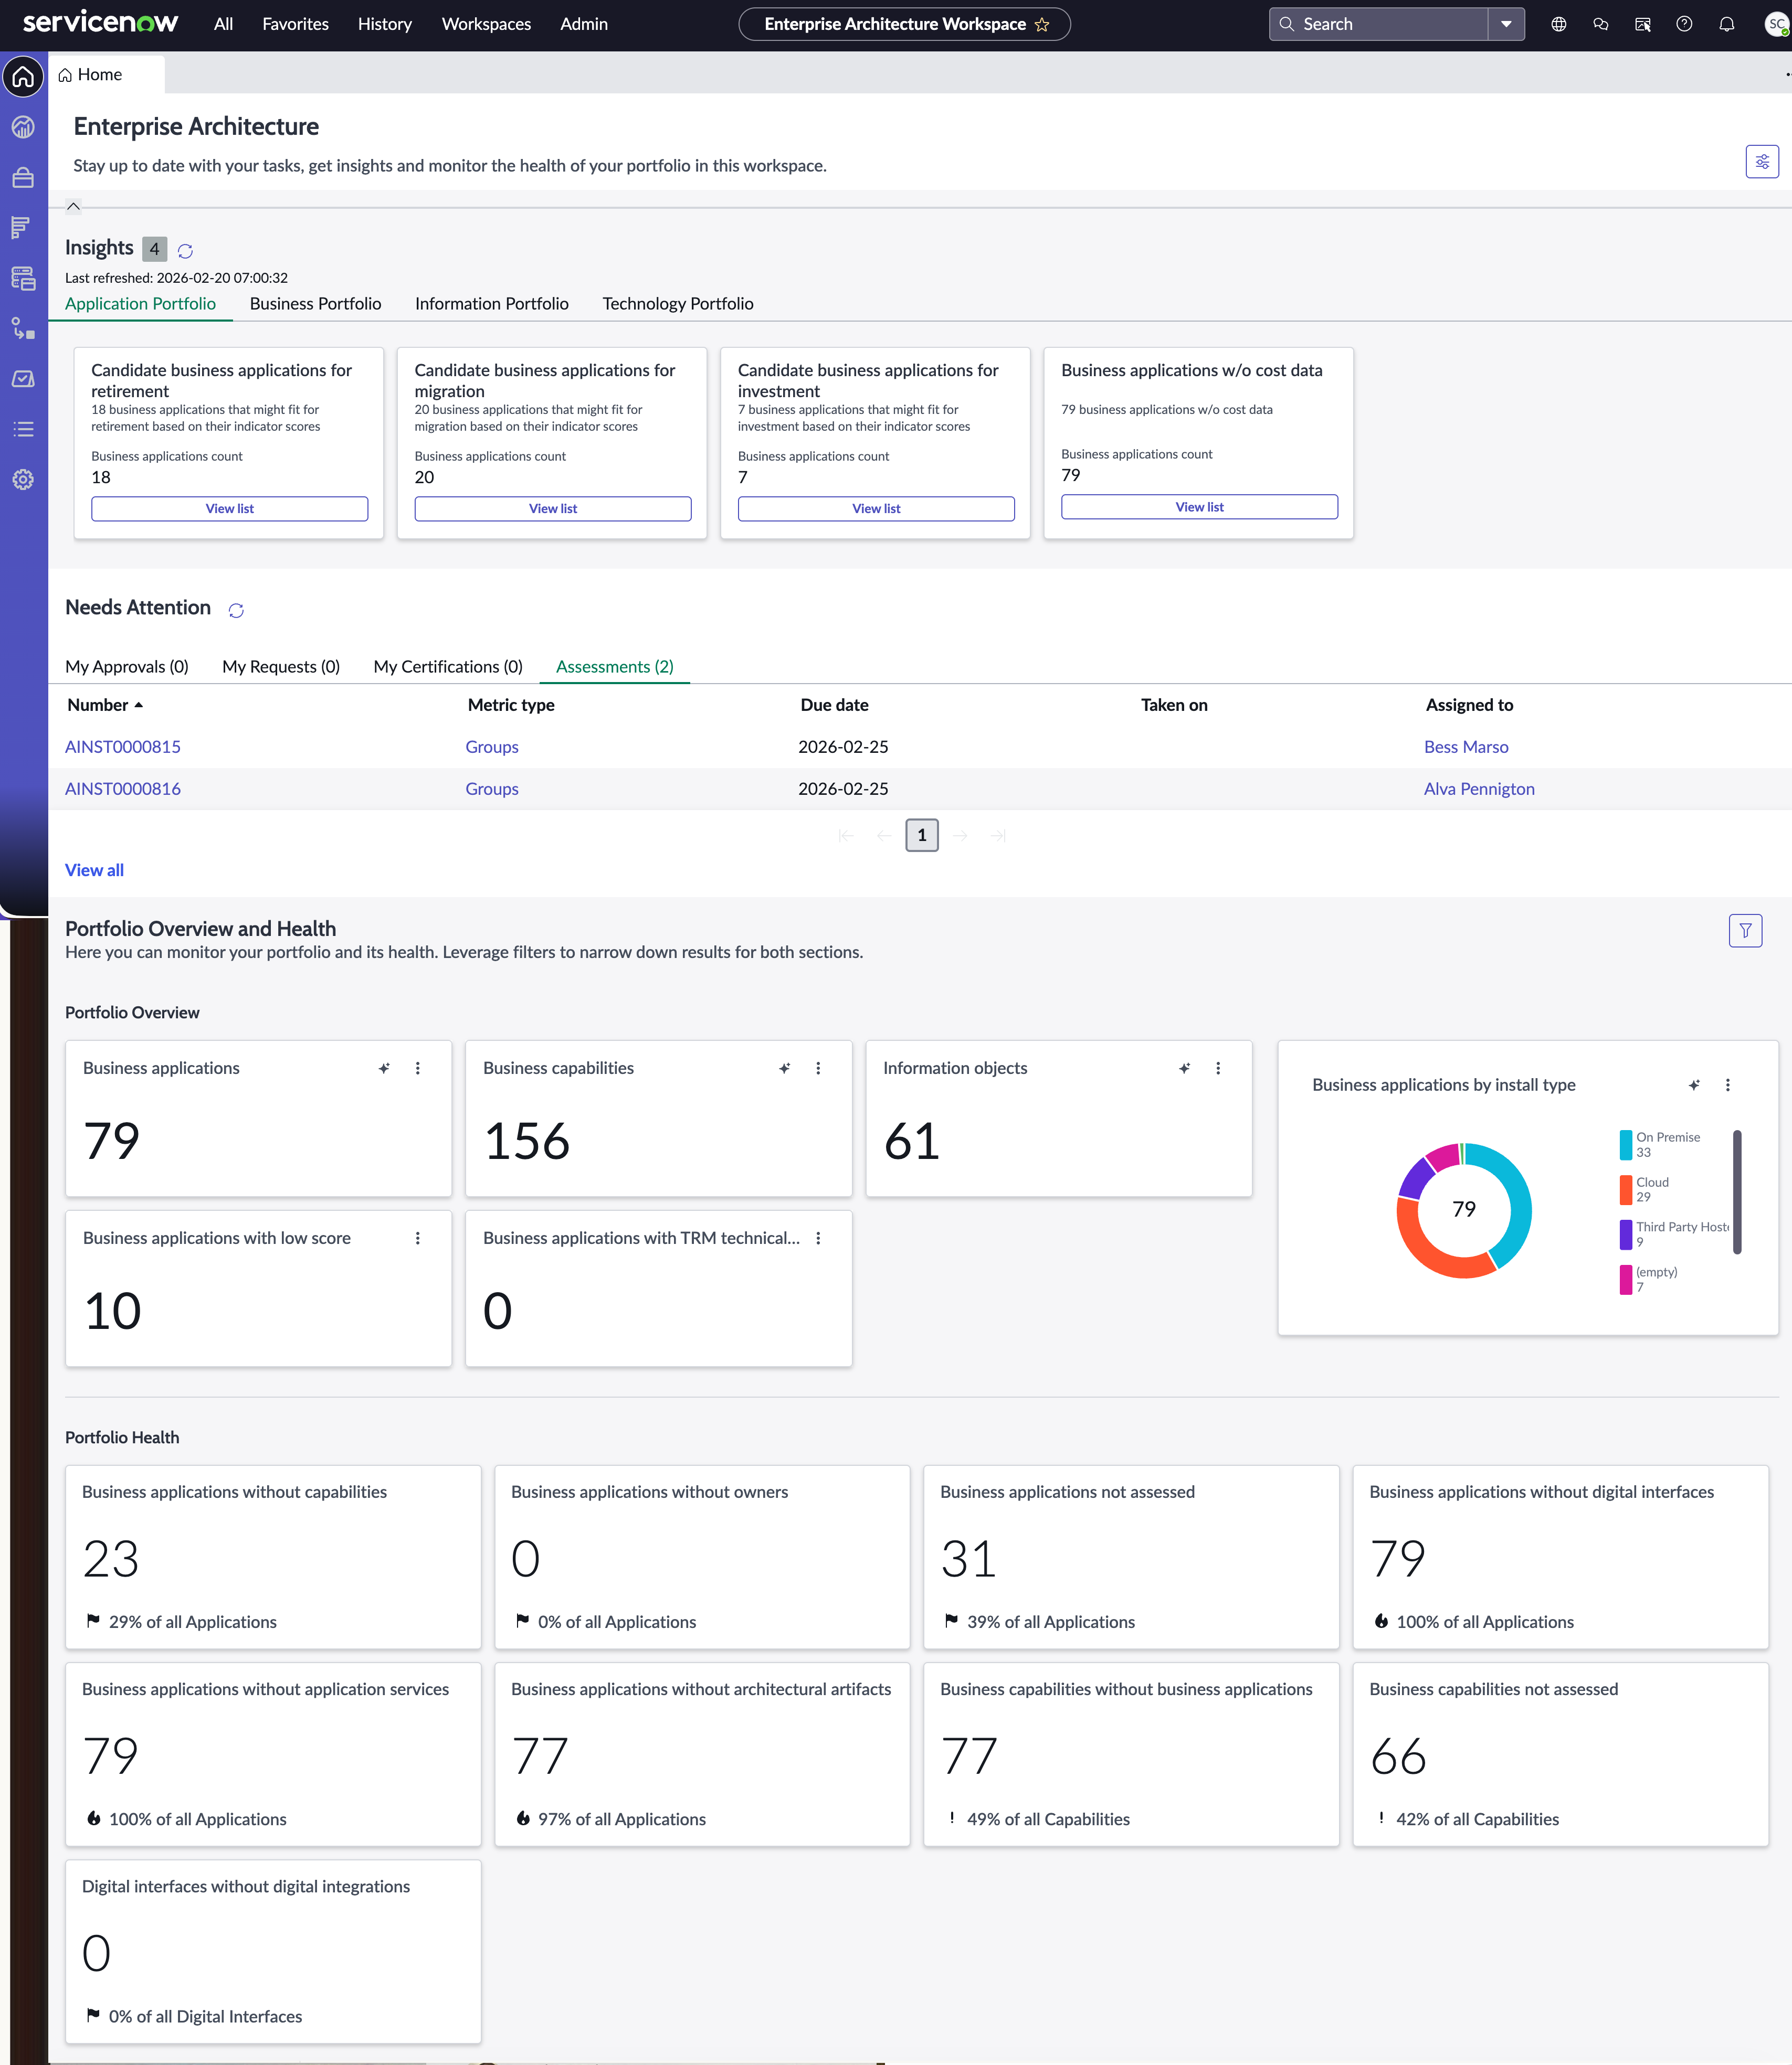The height and width of the screenshot is (2065, 1792).
Task: Open the Bess Marso user link
Action: coord(1466,747)
